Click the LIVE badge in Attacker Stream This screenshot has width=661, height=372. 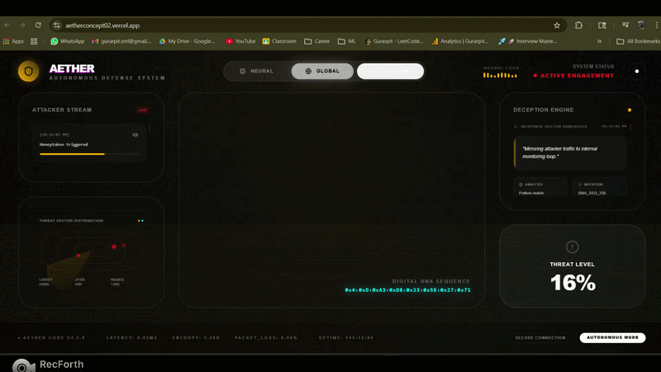142,110
